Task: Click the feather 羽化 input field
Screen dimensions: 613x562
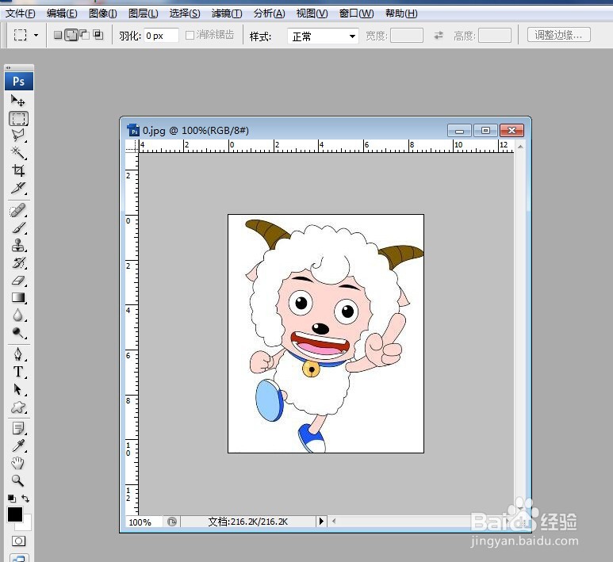Action: point(161,36)
